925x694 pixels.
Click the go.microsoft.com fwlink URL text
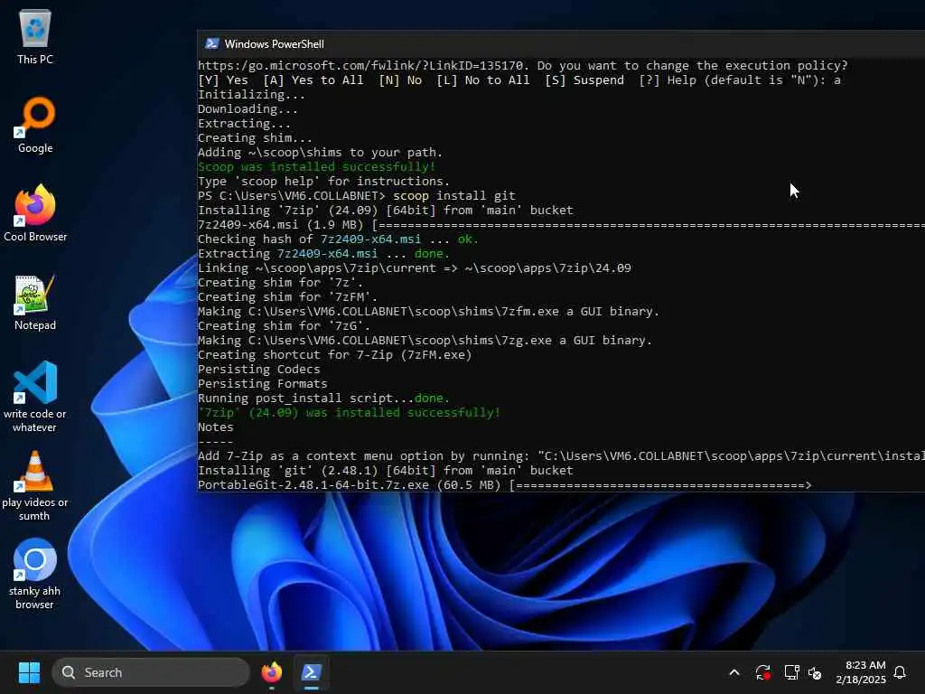[x=363, y=65]
